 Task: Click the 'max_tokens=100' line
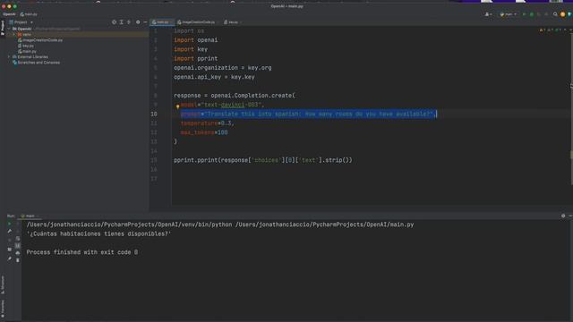pos(204,132)
